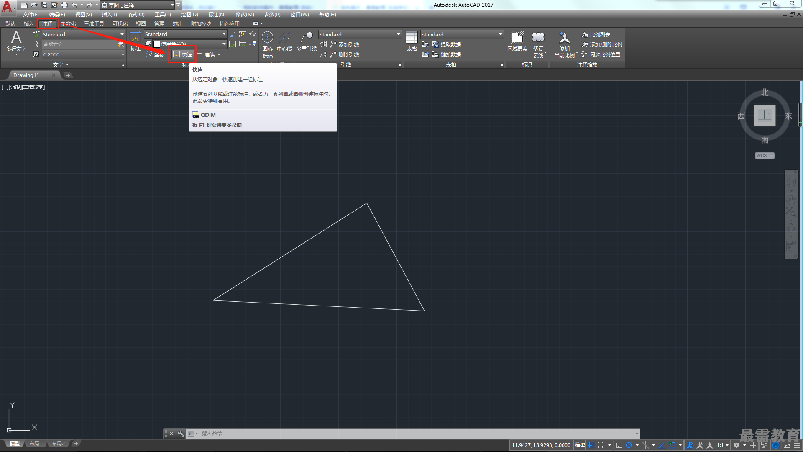
Task: Switch to the 默认 ribbon tab
Action: click(10, 24)
